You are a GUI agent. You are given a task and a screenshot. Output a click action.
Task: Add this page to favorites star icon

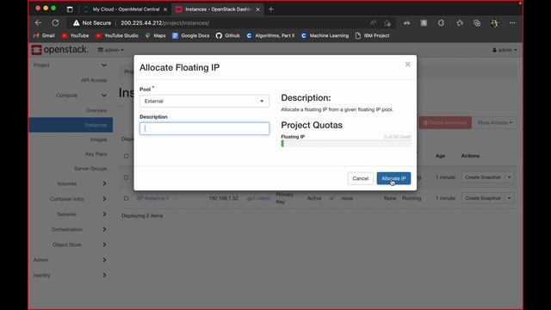click(x=387, y=23)
